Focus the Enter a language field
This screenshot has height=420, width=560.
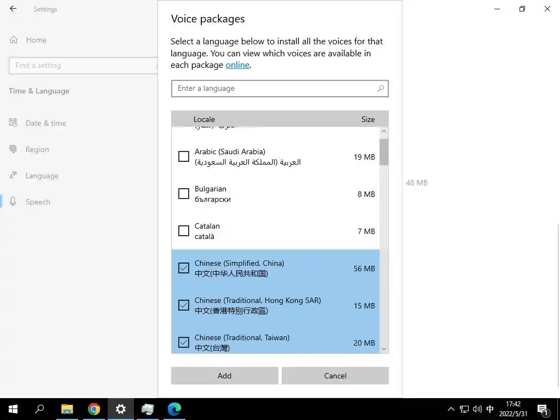tap(279, 89)
